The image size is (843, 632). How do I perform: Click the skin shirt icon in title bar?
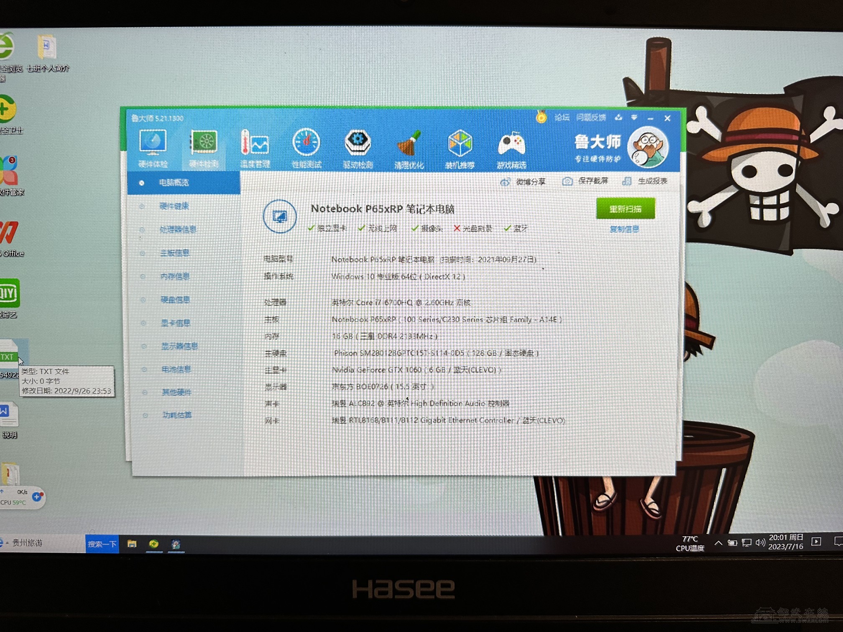coord(618,118)
